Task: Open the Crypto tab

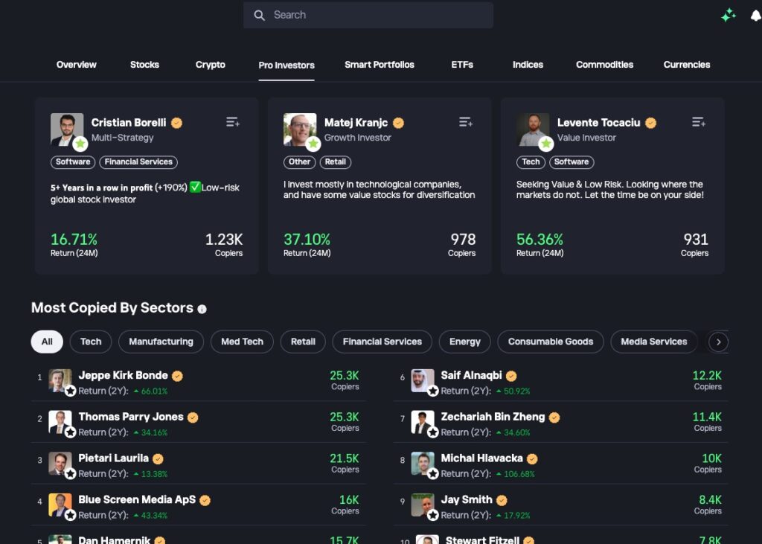Action: coord(210,65)
